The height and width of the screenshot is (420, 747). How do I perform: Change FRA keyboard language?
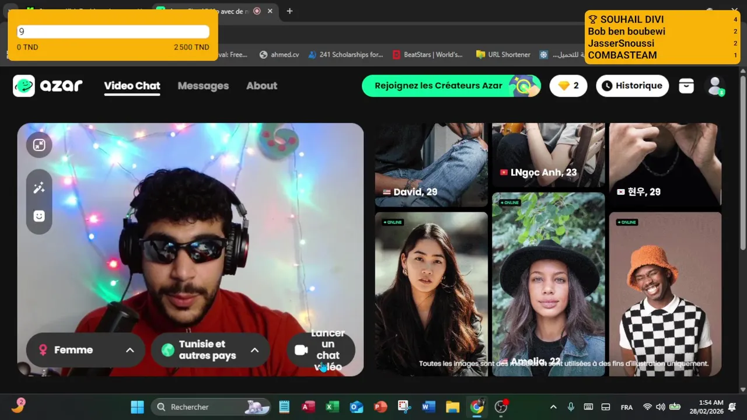point(627,407)
